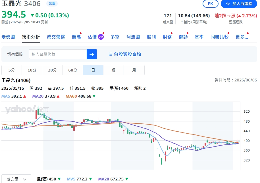Select the 技術分析 tab
The image size is (260, 183).
pyautogui.click(x=31, y=37)
